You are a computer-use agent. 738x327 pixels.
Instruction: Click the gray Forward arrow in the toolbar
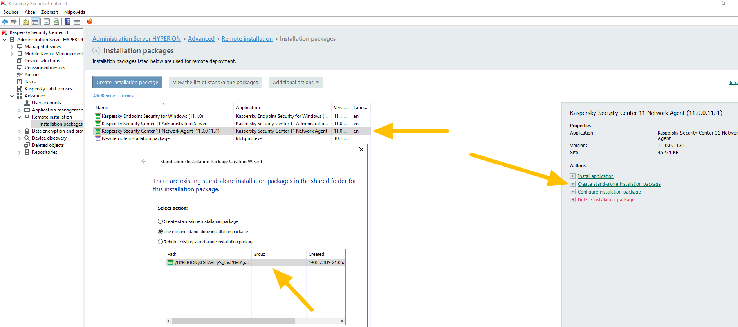point(14,22)
